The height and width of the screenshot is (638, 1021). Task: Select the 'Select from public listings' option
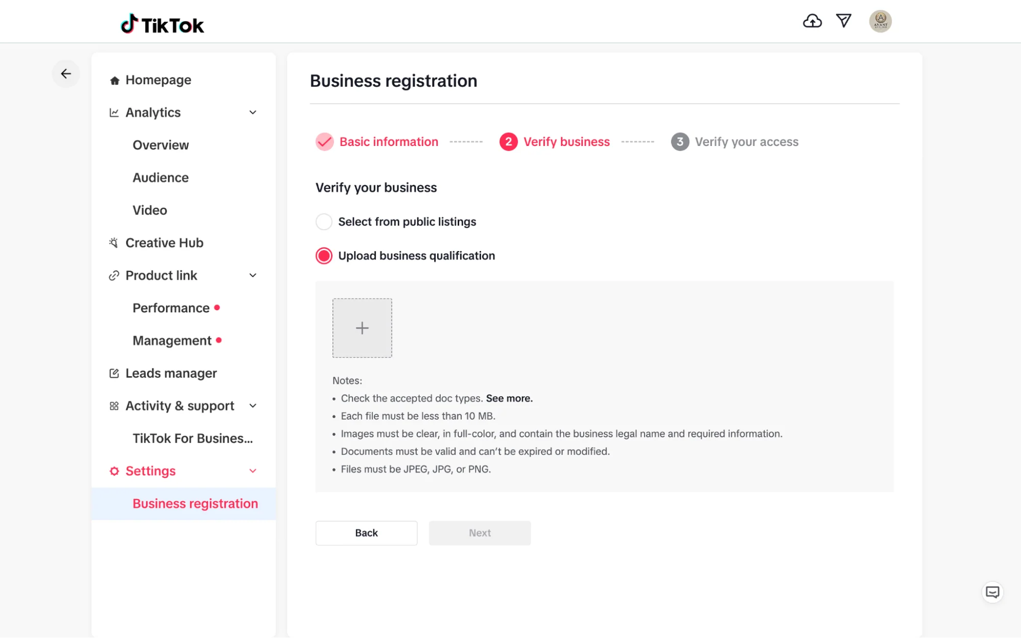pos(324,222)
